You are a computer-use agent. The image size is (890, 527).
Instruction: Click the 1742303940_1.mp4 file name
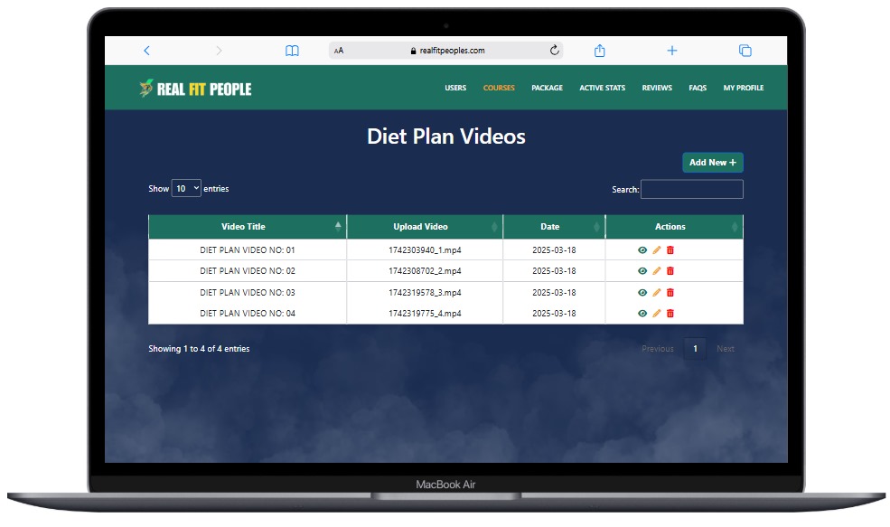(x=425, y=249)
